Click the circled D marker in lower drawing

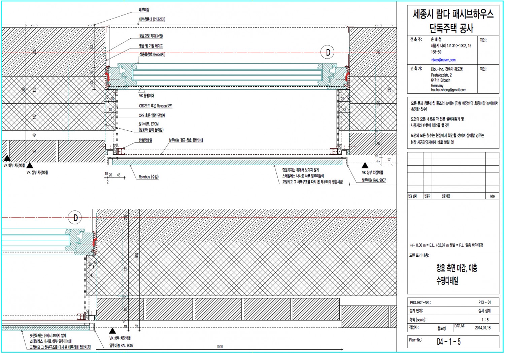(75, 218)
